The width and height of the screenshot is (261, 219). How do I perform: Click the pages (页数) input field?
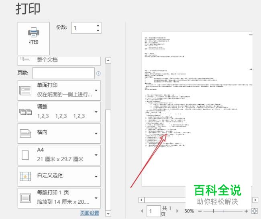tap(63, 73)
